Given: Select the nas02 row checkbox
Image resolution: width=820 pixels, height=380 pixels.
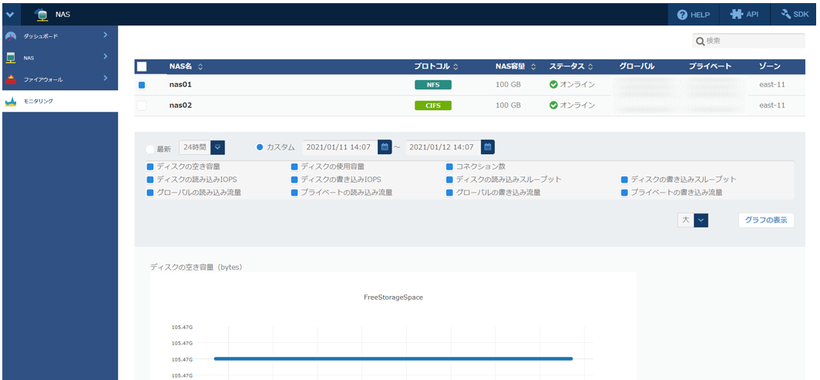Looking at the screenshot, I should 142,105.
